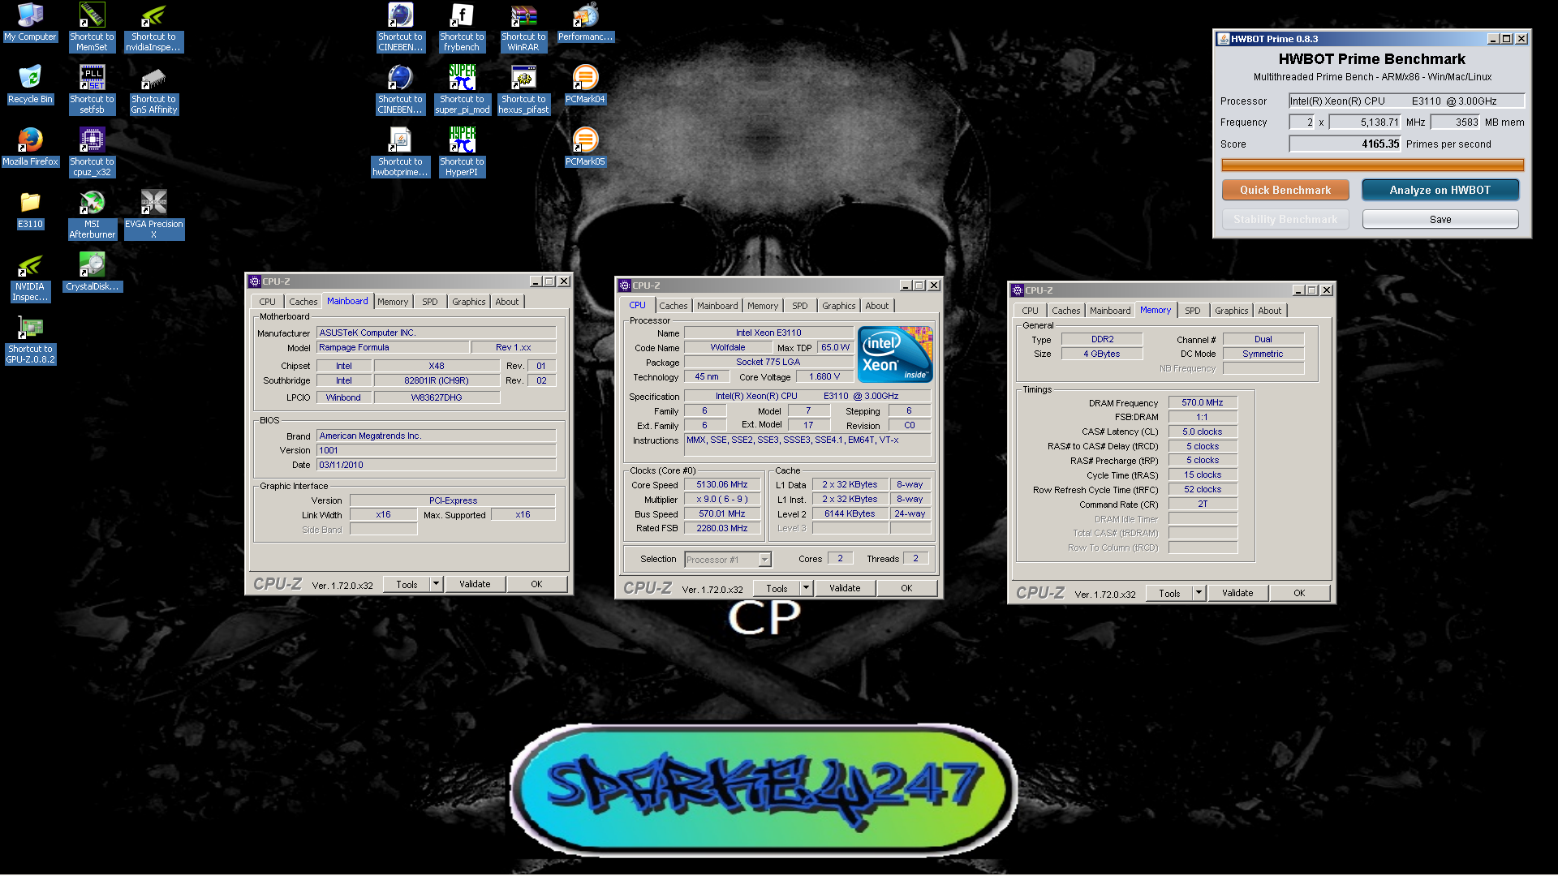Open Processor selection dropdown in CPU-Z
This screenshot has height=876, width=1558.
[x=728, y=560]
